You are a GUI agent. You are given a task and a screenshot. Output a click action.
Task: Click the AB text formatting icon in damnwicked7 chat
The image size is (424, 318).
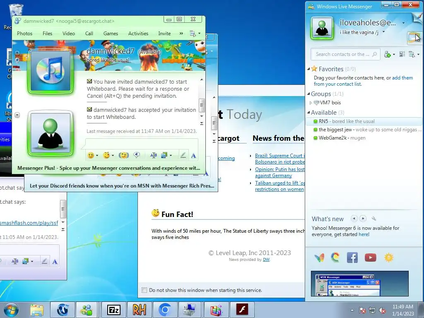click(x=153, y=155)
